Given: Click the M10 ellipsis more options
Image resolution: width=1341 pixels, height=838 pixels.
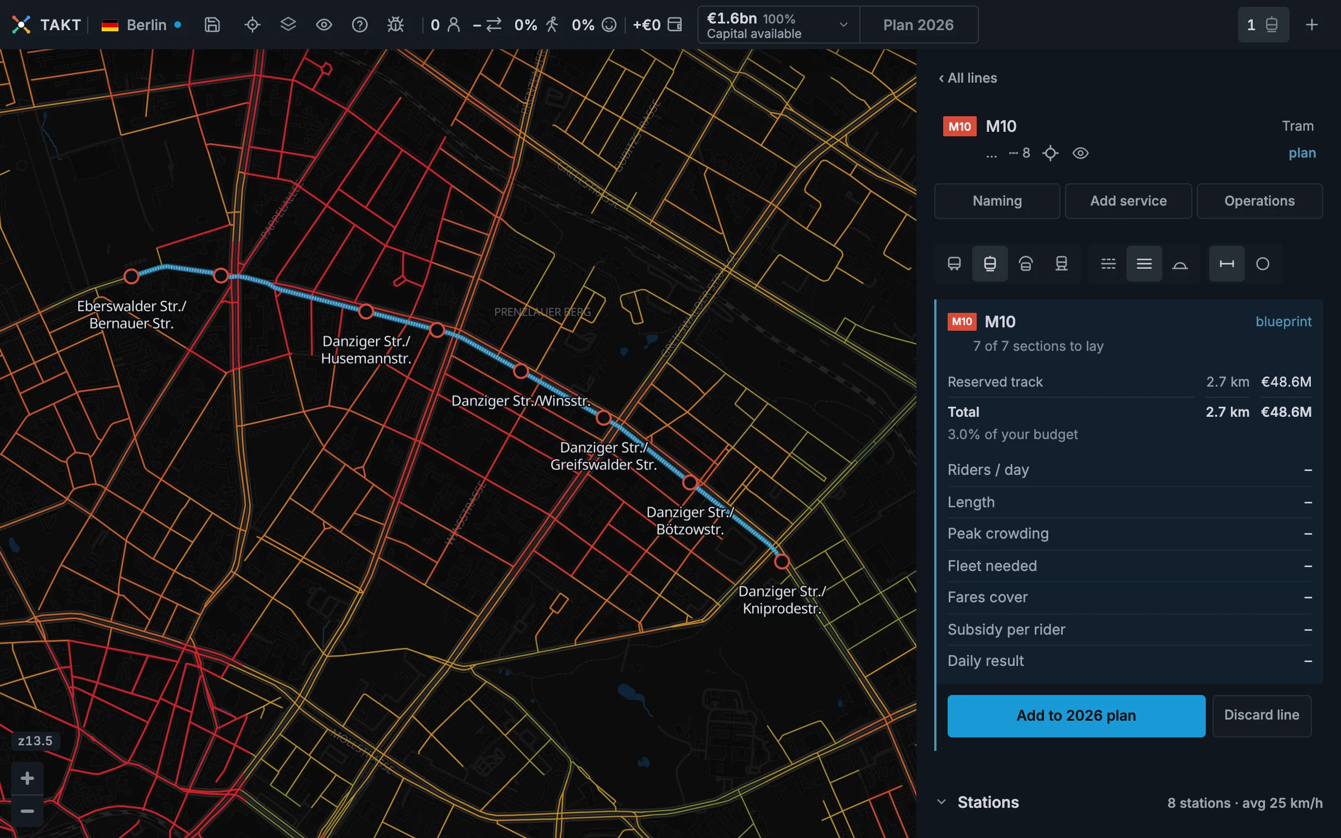Looking at the screenshot, I should (991, 154).
